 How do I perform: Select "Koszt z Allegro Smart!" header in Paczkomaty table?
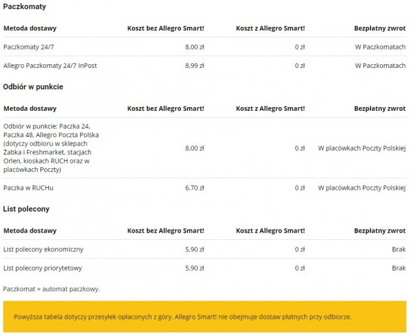[270, 28]
